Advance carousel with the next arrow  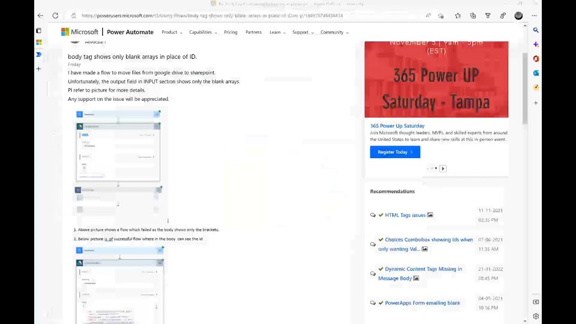(443, 168)
